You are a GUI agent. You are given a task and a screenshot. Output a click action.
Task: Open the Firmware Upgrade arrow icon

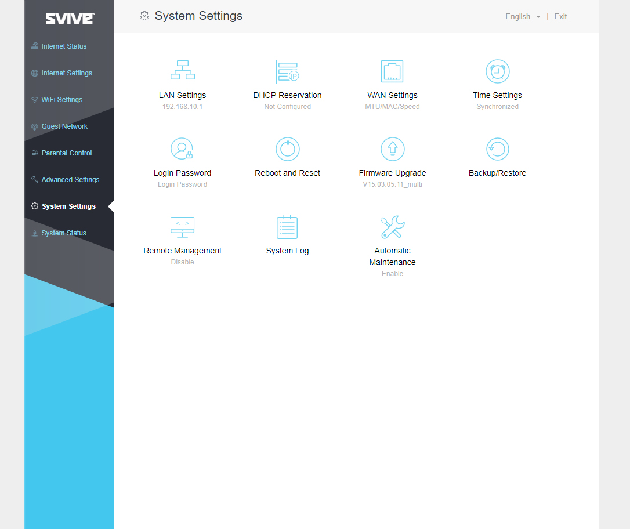(392, 148)
